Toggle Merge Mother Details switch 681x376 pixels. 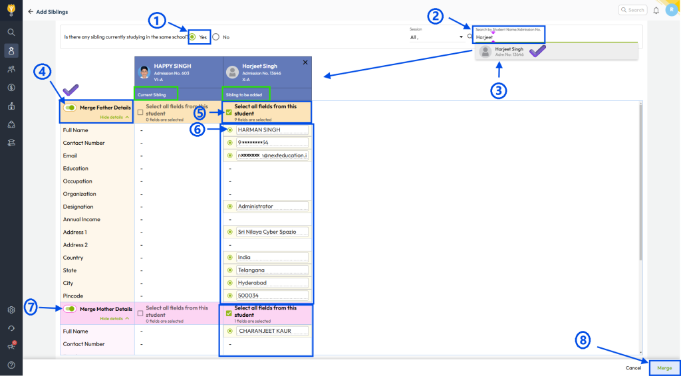(70, 309)
